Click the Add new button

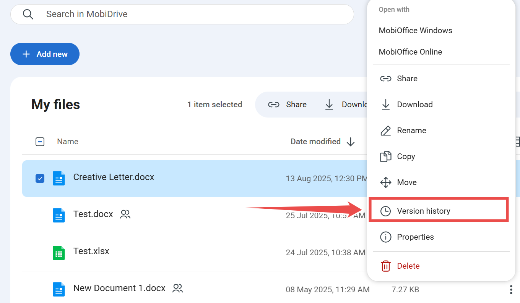45,54
